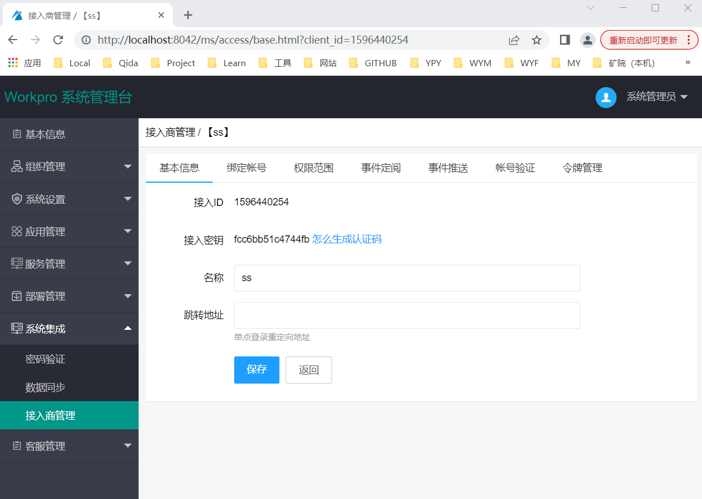
Task: Select 数据同步 in the sidebar
Action: pos(45,388)
